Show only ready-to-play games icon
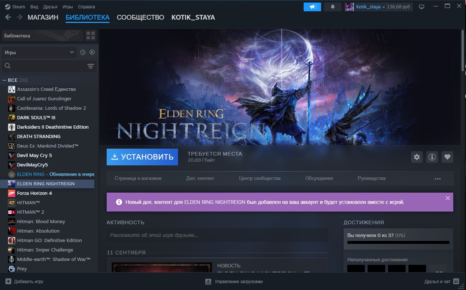 [92, 52]
